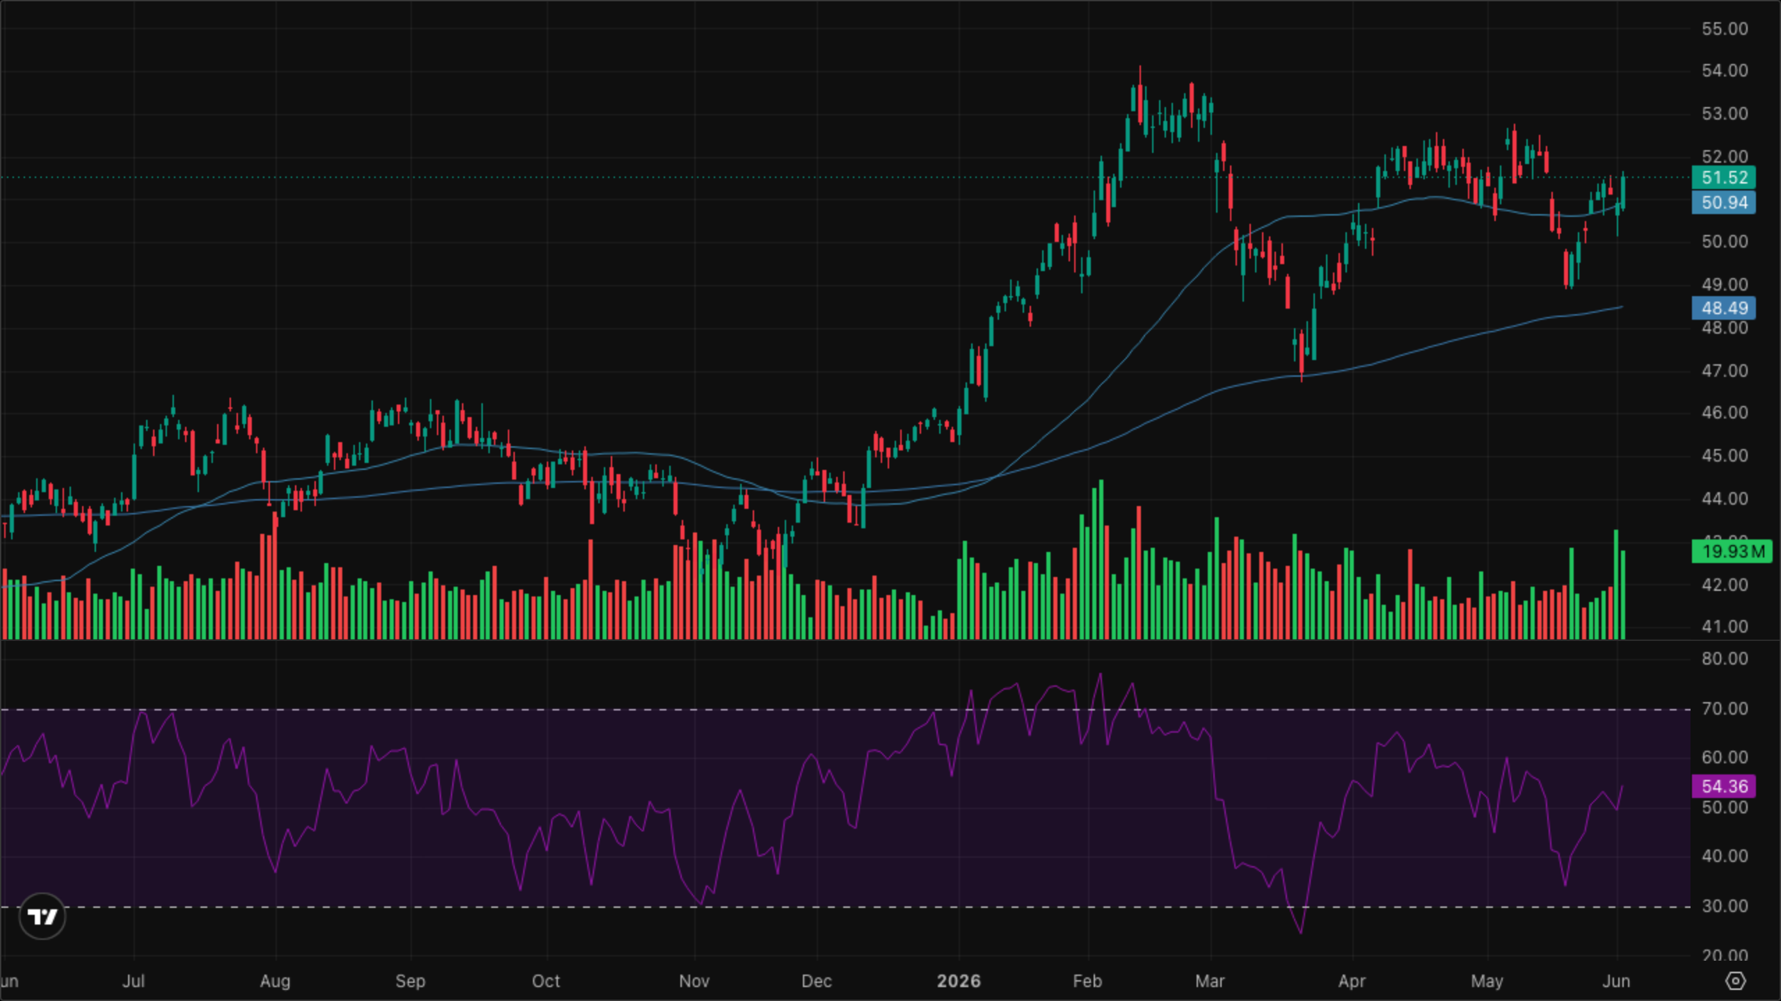Click the 30.00 RSI scale label
Screen dimensions: 1781x1001
coord(1725,906)
